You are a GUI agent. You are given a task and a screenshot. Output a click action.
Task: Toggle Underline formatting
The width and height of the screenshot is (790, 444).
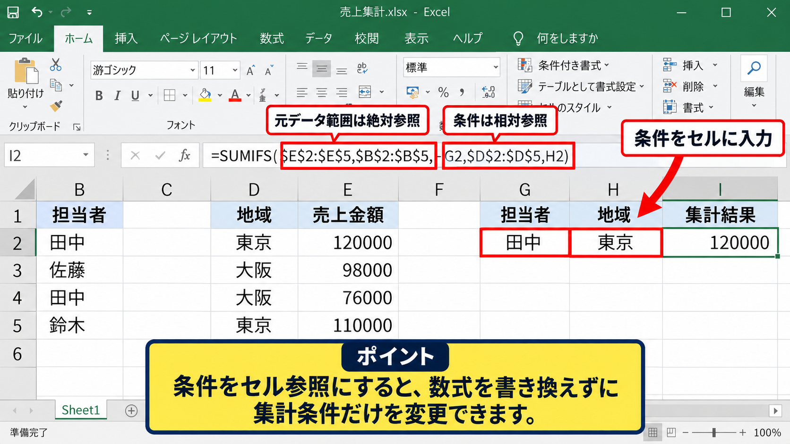(x=135, y=96)
